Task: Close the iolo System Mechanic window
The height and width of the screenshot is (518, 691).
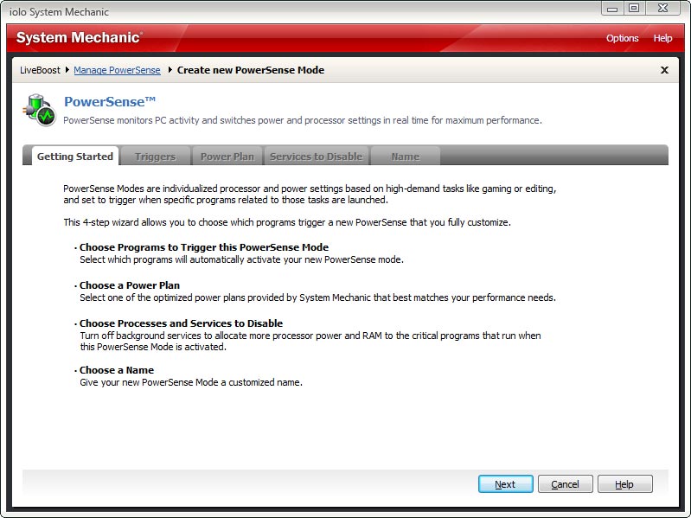Action: point(662,8)
